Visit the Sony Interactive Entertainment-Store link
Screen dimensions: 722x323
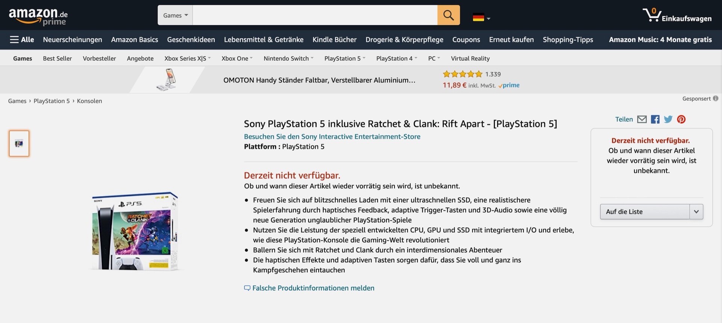(332, 137)
